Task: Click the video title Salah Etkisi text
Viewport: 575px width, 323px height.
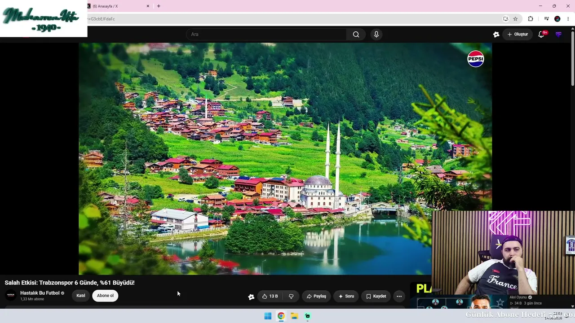Action: click(70, 283)
